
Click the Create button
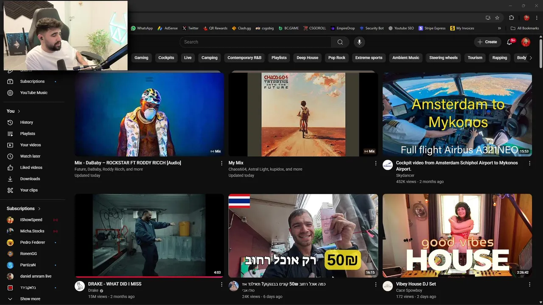point(487,42)
